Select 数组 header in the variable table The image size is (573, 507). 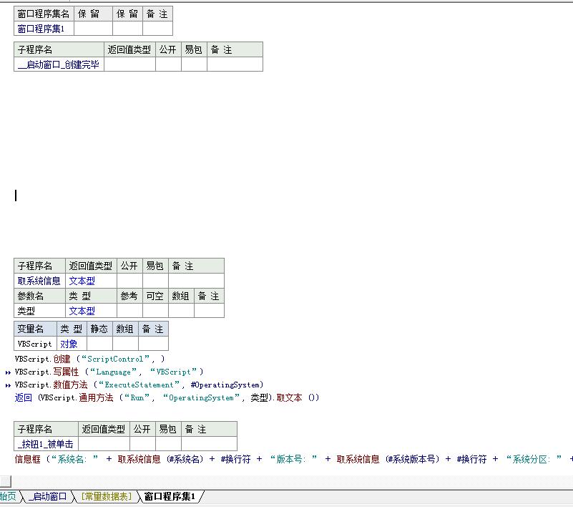(x=125, y=329)
